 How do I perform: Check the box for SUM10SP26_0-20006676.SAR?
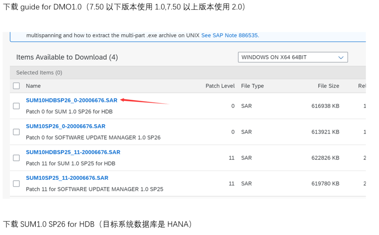point(16,132)
